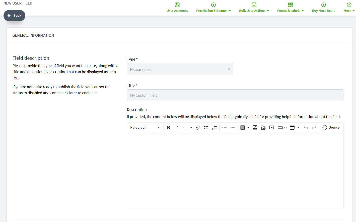The image size is (356, 222).
Task: Switch editor to Source view
Action: [x=331, y=128]
